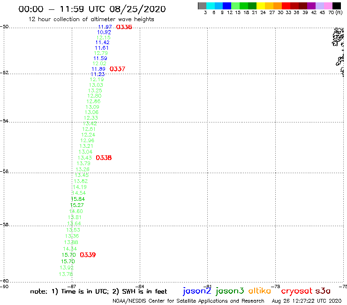Viewport: 347px width, 305px height.
Task: Click the value 11.23 on the -52 line
Action: (98, 74)
